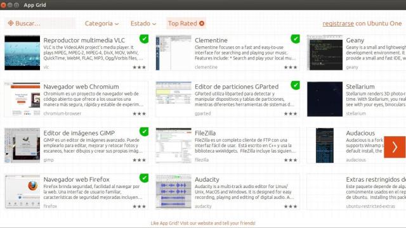Click the star rating of GIMP

140,160
